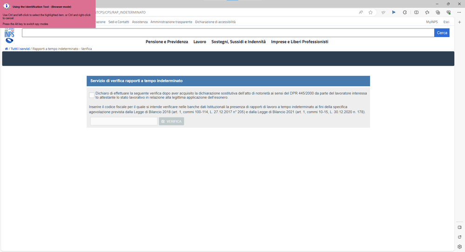
Task: Click the codice fiscale input field
Action: click(124, 121)
